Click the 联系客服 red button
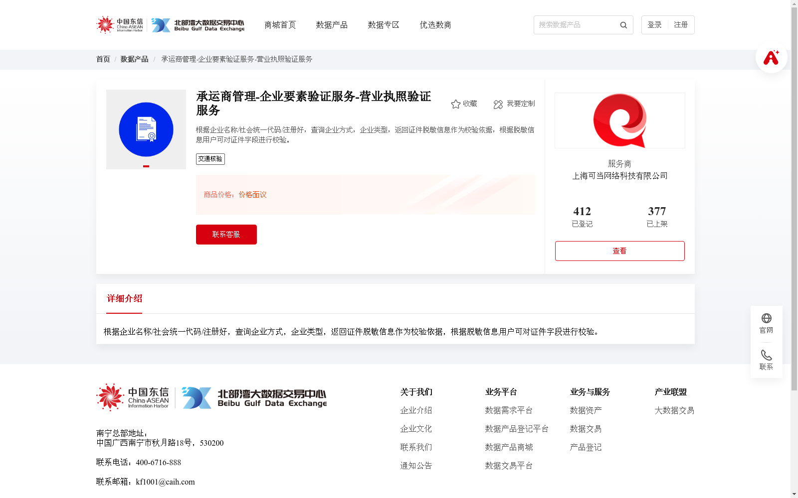 226,235
